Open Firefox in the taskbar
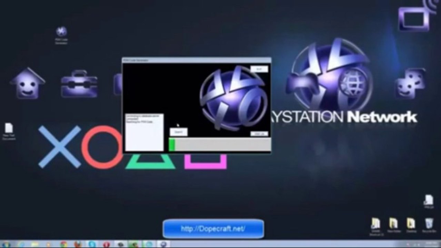This screenshot has width=441, height=248. click(x=78, y=244)
